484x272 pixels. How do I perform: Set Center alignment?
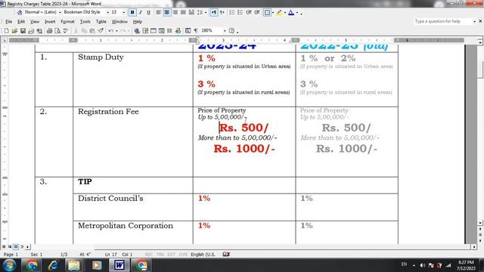coord(167,12)
